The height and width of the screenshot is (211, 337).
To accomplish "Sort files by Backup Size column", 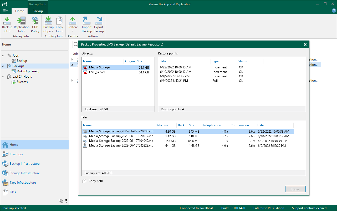I will (x=186, y=125).
